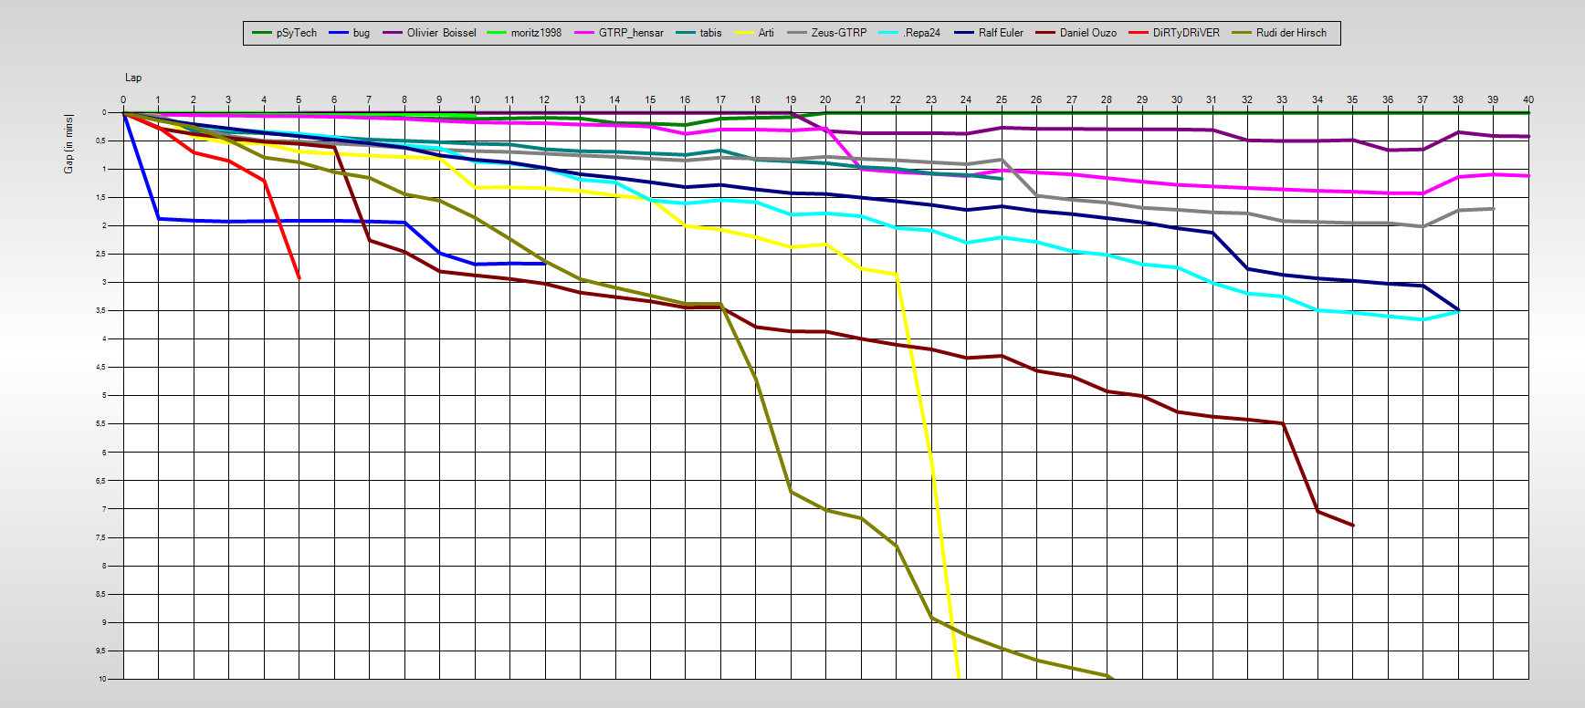Click lap 40 tick label
Viewport: 1585px width, 708px height.
click(x=1527, y=99)
